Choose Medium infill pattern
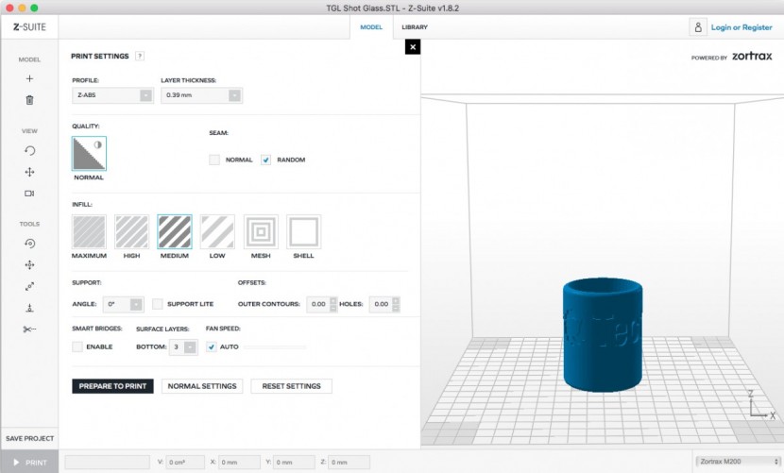The image size is (784, 473). pos(175,231)
